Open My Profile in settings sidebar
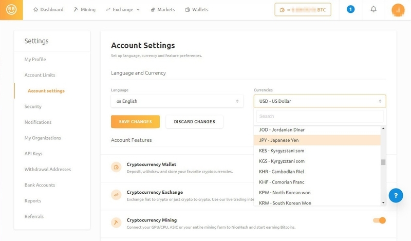The width and height of the screenshot is (411, 241). [x=35, y=59]
